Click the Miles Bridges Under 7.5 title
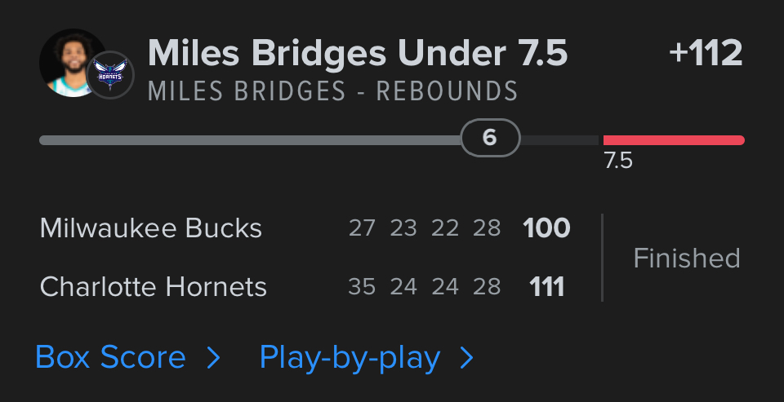This screenshot has width=784, height=402. pyautogui.click(x=358, y=54)
